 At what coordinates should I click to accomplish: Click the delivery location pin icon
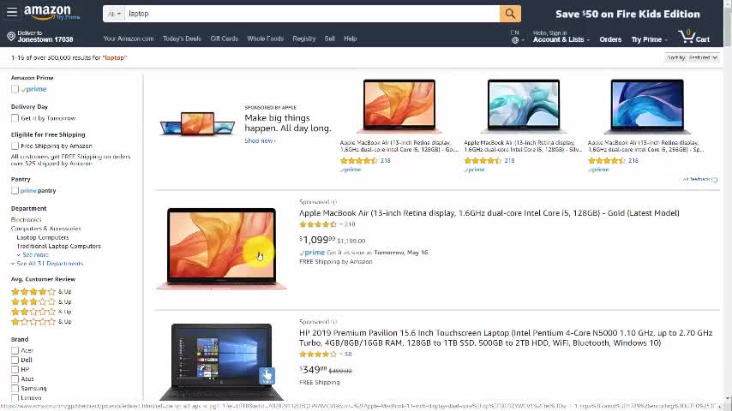(11, 36)
